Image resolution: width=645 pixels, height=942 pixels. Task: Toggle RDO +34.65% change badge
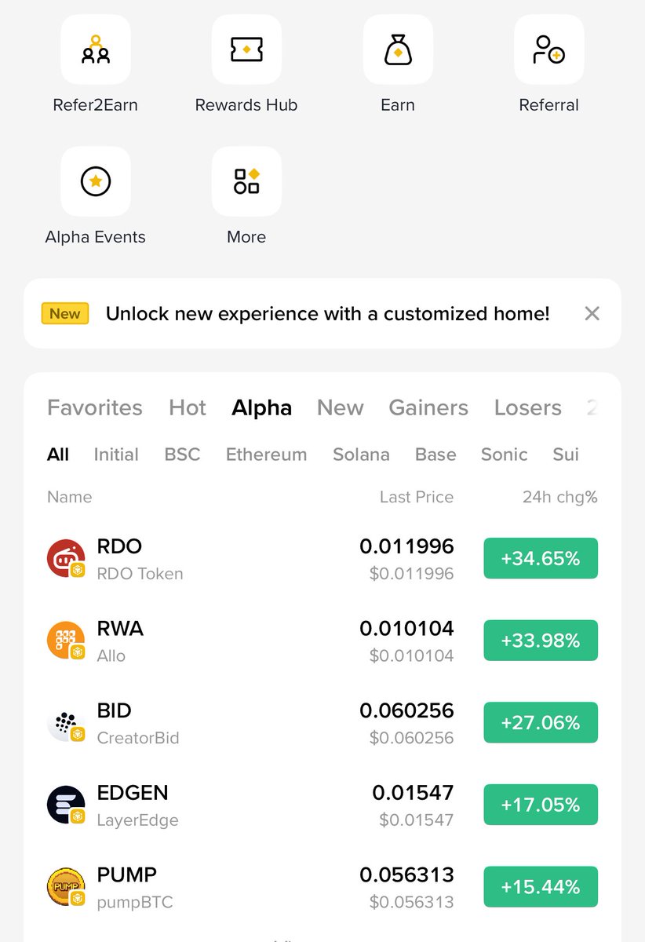click(x=541, y=558)
